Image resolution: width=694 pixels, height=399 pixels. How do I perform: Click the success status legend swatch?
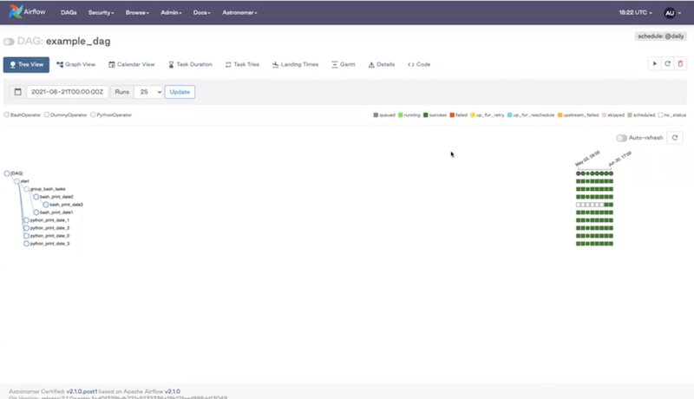click(425, 114)
